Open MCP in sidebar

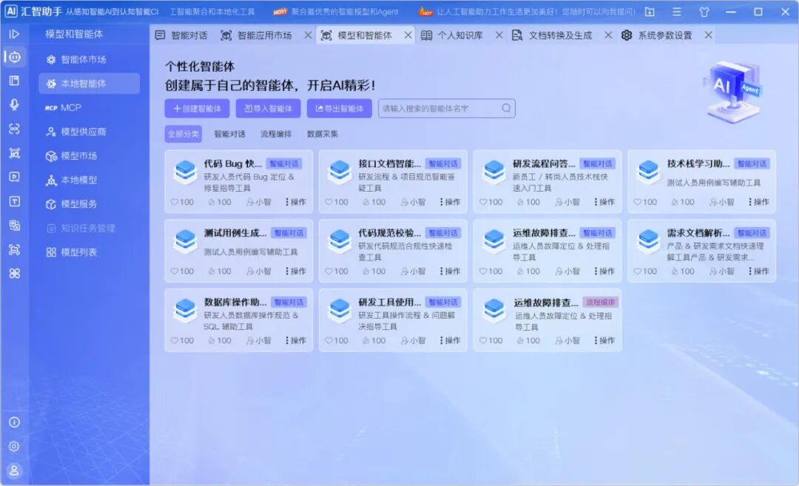click(90, 107)
